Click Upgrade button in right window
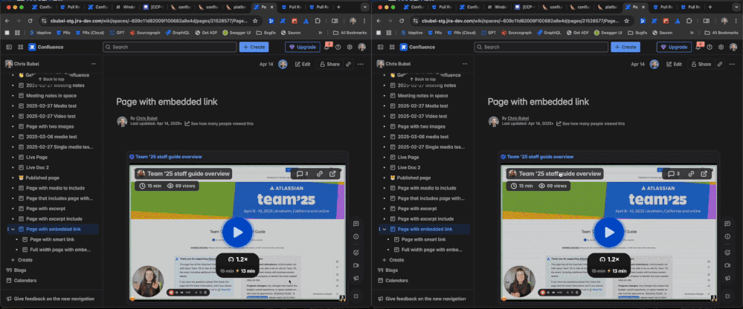 674,47
